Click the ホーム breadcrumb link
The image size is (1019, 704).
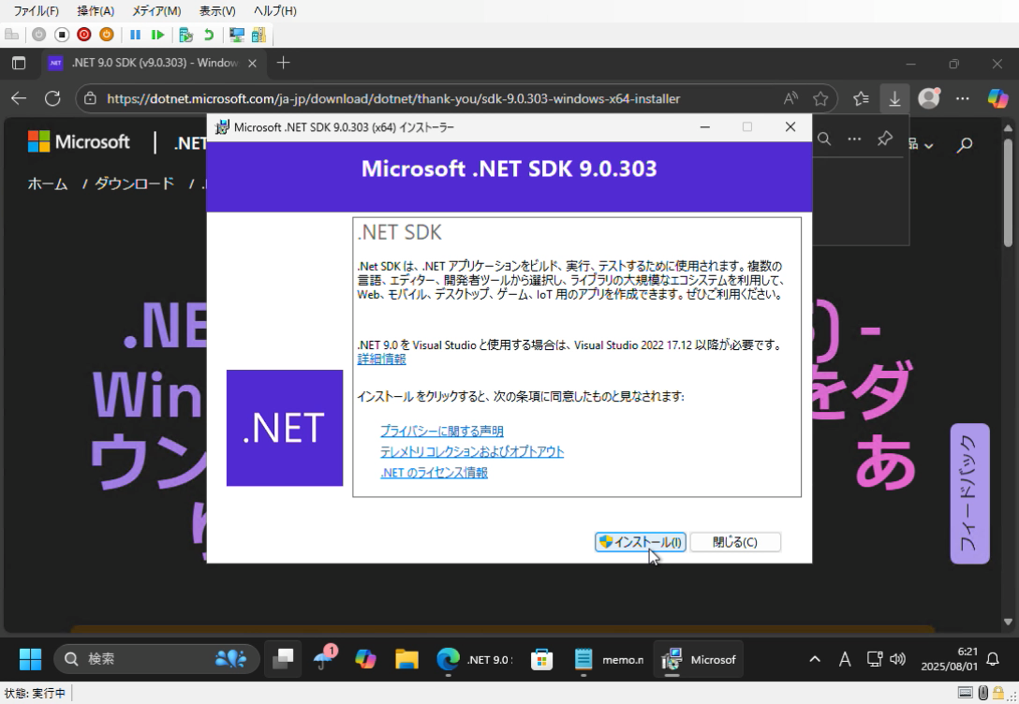[x=48, y=184]
